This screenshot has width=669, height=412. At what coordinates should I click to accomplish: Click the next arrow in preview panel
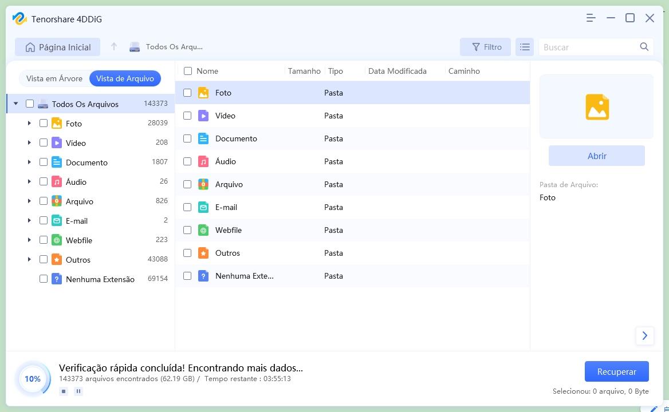(644, 336)
